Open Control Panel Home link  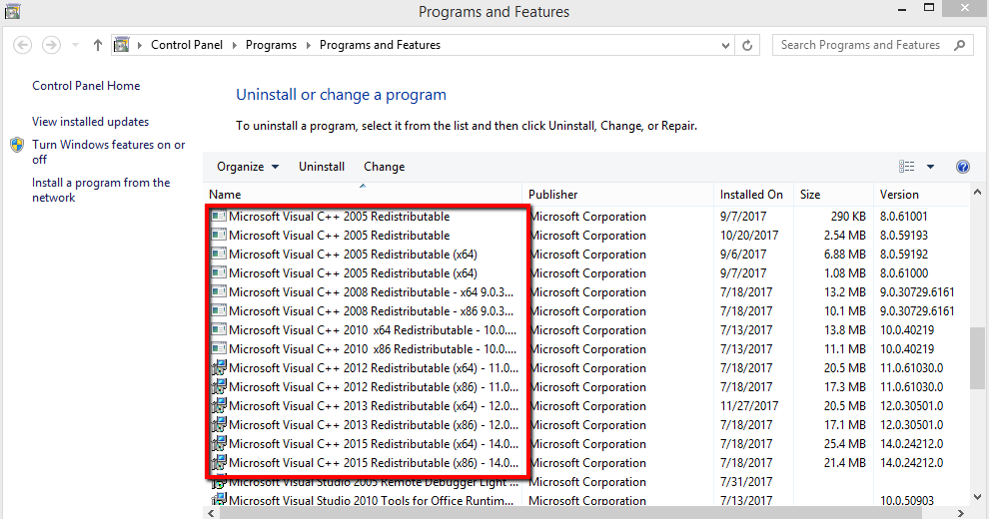(x=86, y=86)
